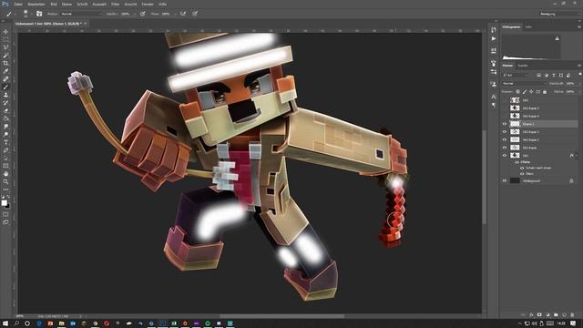Open the brush preset picker dropdown

pos(31,14)
